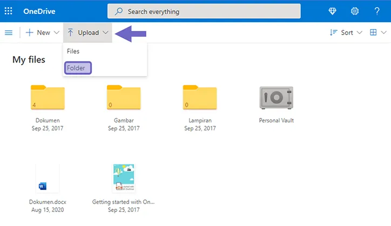
Task: Click the My files heading
Action: point(29,60)
